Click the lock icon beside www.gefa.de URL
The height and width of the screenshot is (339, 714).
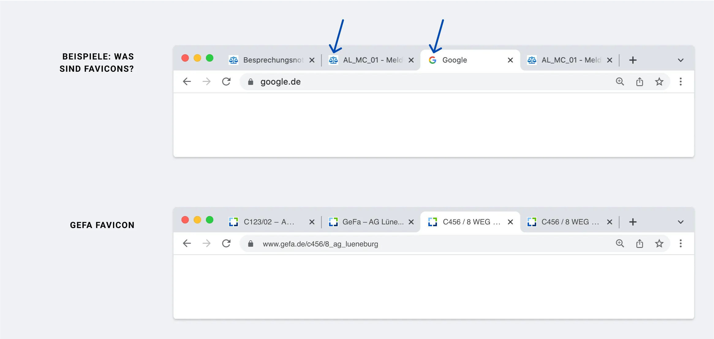(x=251, y=244)
